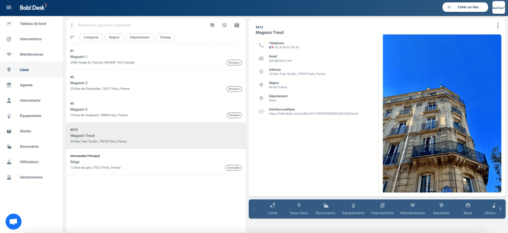Viewport: 508px width, 233px height.
Task: Open the Carte tab
Action: click(273, 209)
